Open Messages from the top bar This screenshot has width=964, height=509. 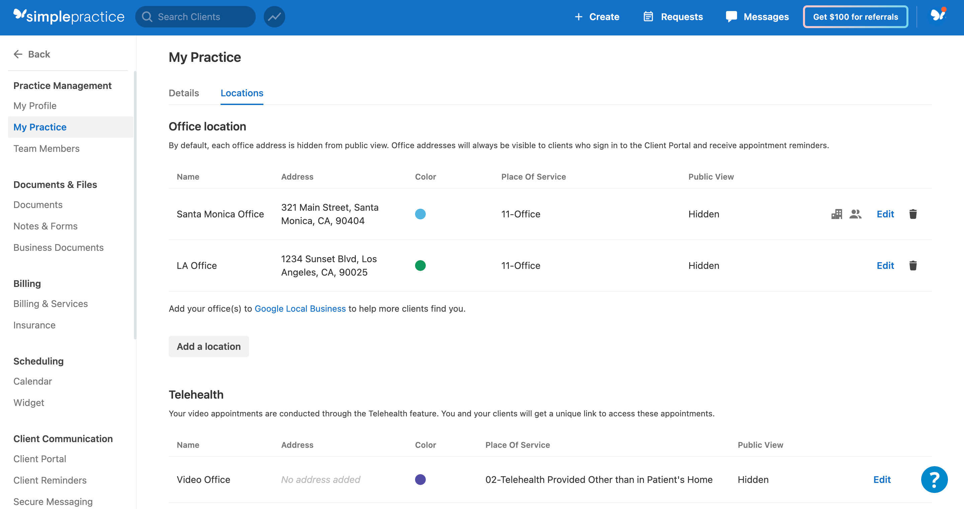click(757, 17)
